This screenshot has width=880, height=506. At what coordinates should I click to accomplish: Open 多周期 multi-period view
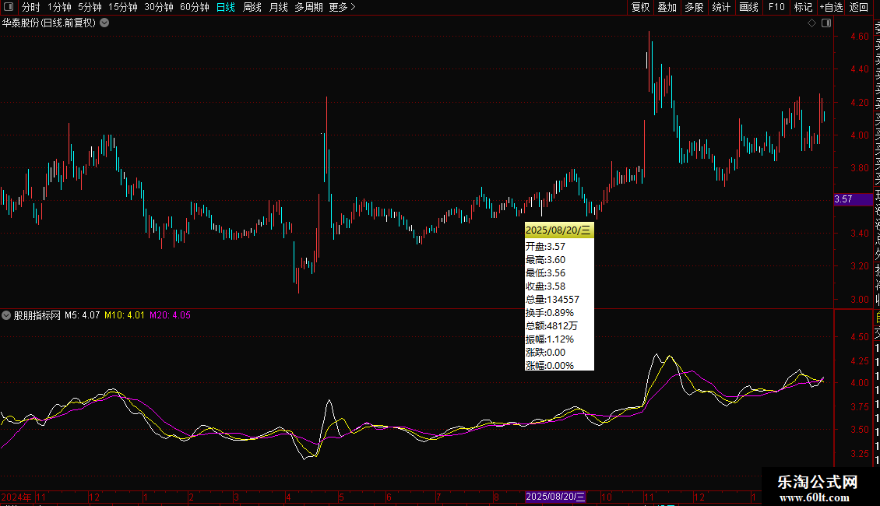[x=308, y=7]
